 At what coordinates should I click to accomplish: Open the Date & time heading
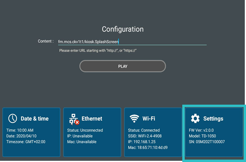click(34, 119)
